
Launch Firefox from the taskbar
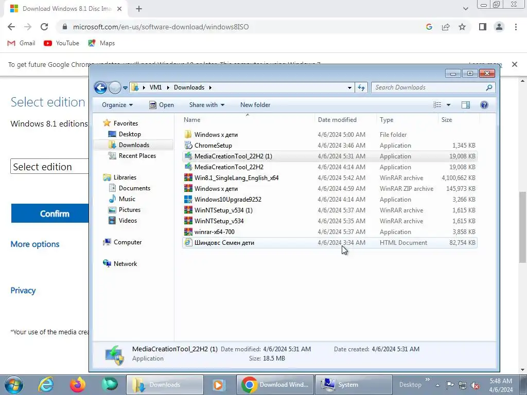point(78,385)
